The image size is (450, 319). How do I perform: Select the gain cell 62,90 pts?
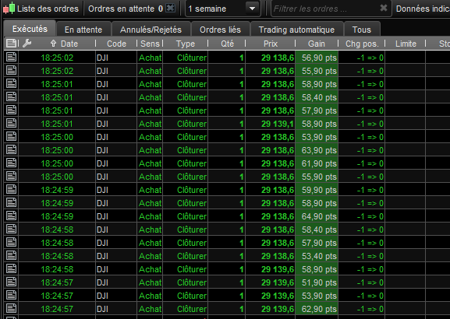(317, 309)
